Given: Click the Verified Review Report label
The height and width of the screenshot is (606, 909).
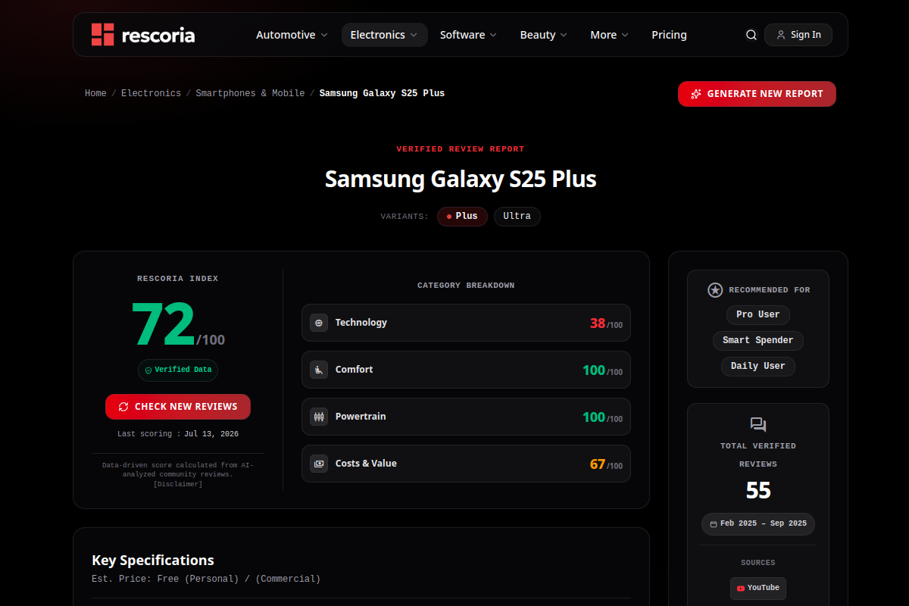Looking at the screenshot, I should 461,149.
